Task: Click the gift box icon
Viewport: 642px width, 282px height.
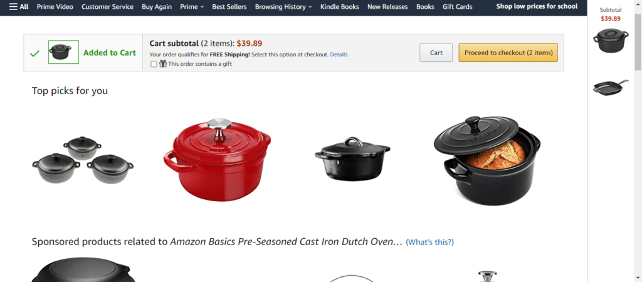Action: pos(162,63)
